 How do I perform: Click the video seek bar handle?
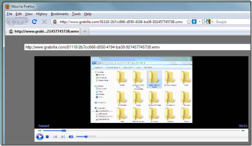pos(64,130)
